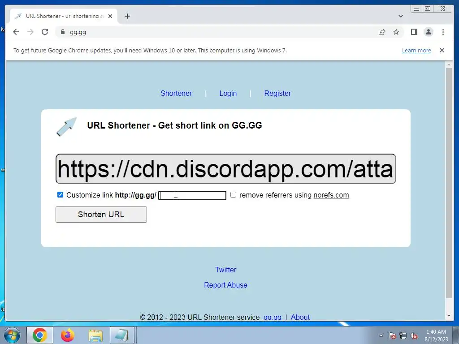Image resolution: width=459 pixels, height=344 pixels.
Task: Open the Chrome profile avatar
Action: click(428, 32)
